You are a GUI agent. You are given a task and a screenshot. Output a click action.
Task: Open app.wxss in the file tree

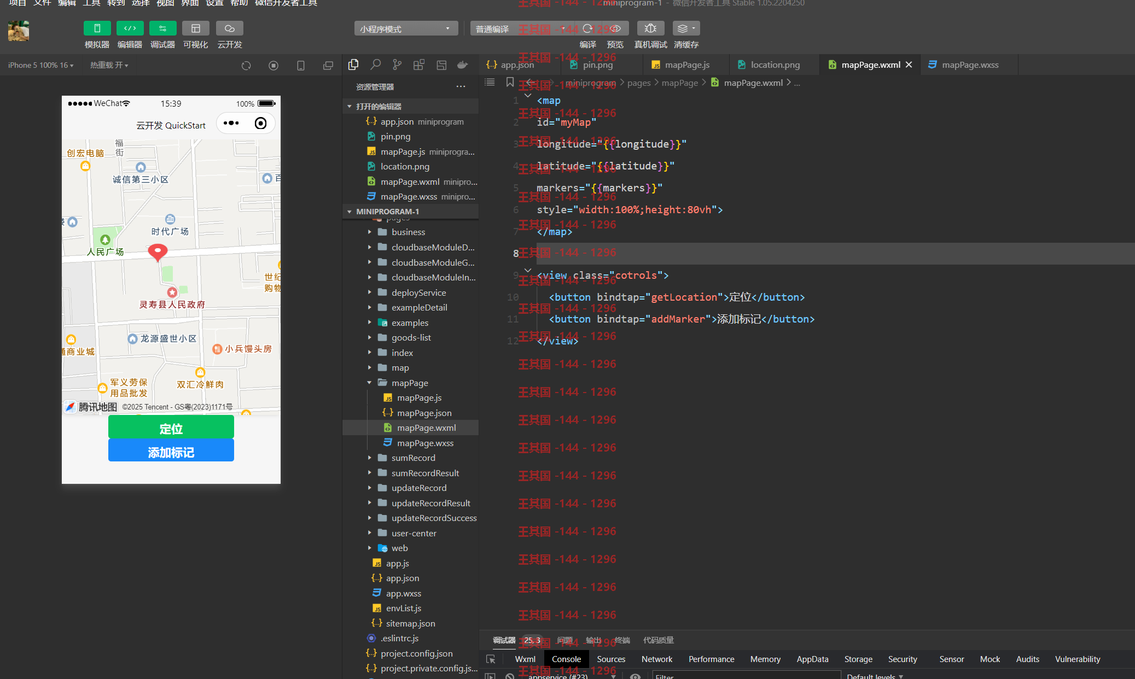coord(403,593)
